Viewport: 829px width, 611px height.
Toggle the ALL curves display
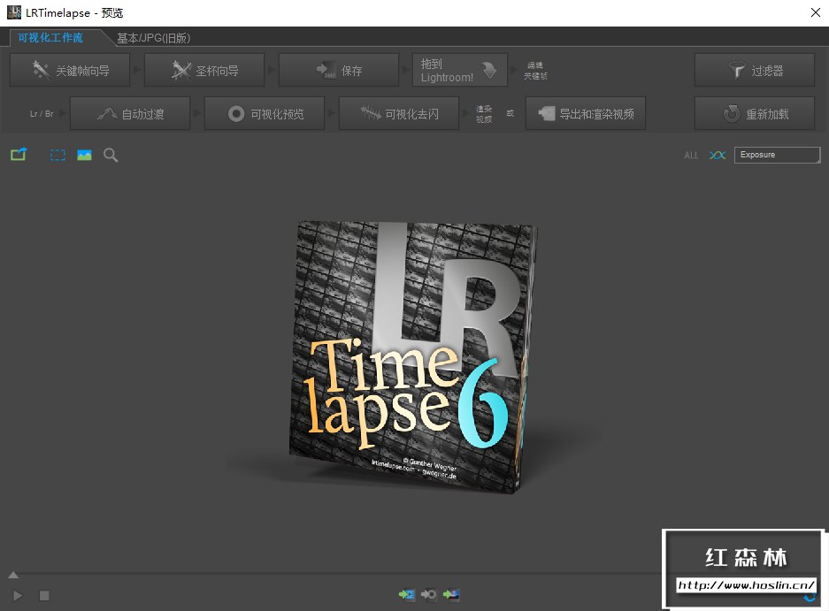(691, 156)
